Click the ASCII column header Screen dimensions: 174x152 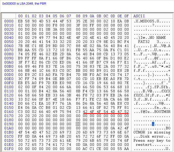(x=139, y=16)
